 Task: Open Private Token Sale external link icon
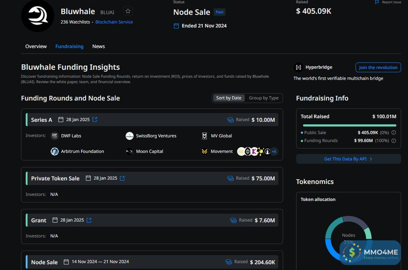(x=122, y=178)
